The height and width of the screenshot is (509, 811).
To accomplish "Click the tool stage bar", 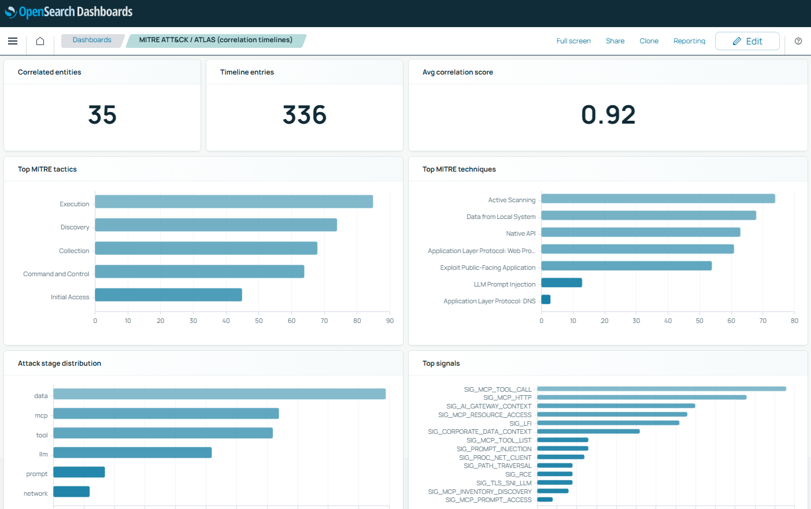I will pos(163,433).
